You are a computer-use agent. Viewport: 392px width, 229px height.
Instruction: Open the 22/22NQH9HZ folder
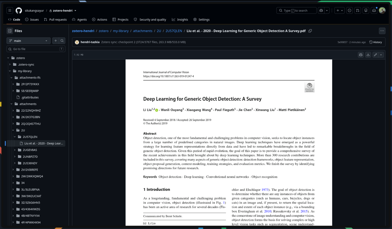click(31, 110)
